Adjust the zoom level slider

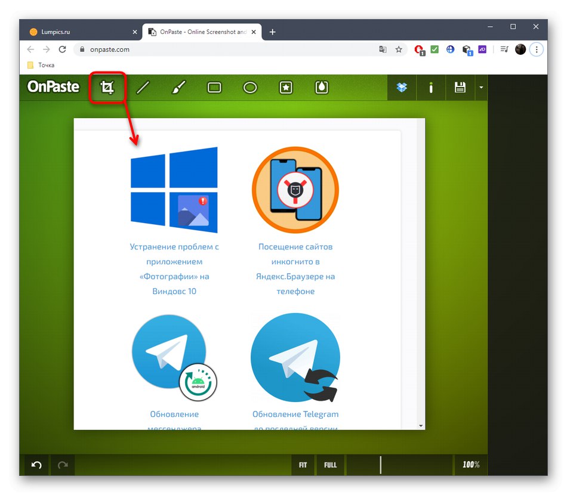(381, 465)
